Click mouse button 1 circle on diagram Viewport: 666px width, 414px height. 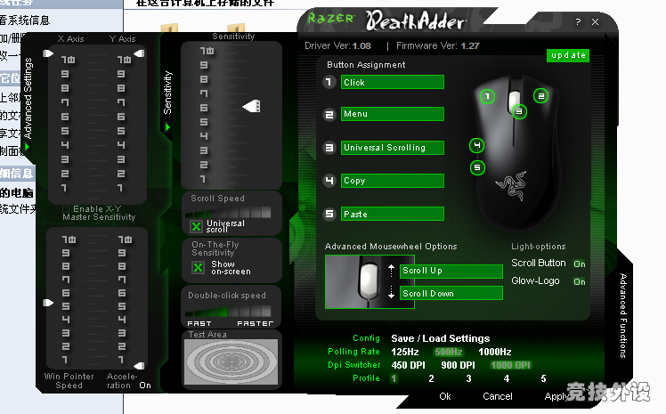[487, 96]
